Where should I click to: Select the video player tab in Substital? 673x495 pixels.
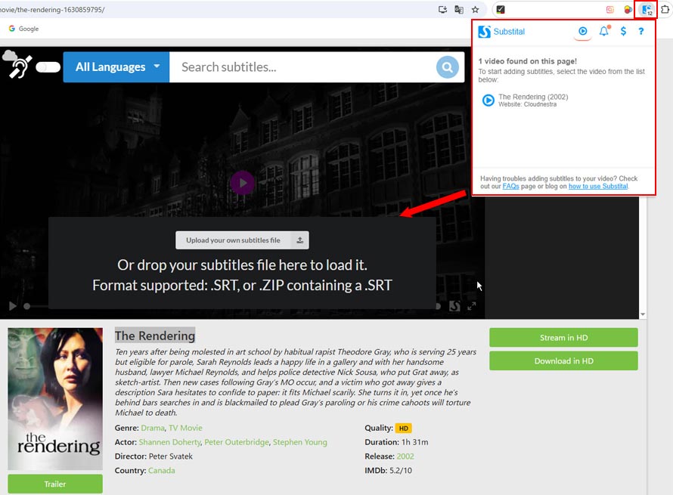click(582, 32)
